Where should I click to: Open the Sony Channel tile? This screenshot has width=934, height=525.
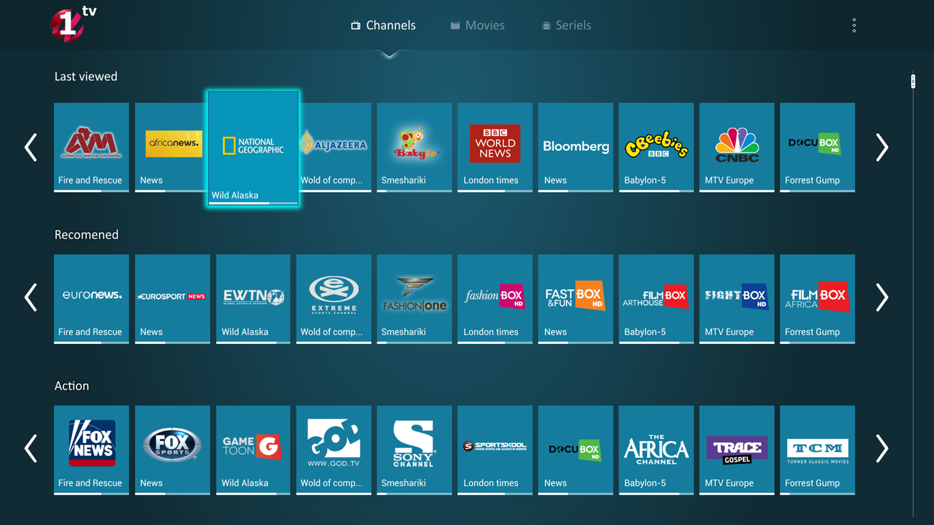(x=414, y=450)
